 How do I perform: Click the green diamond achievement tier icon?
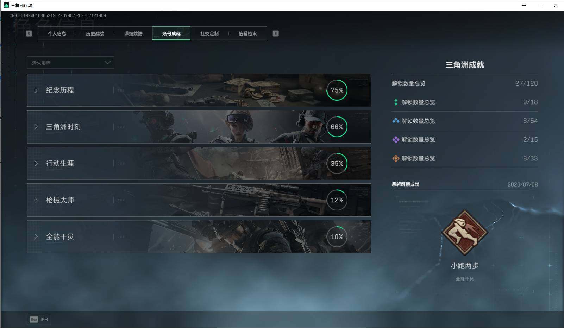click(x=396, y=102)
